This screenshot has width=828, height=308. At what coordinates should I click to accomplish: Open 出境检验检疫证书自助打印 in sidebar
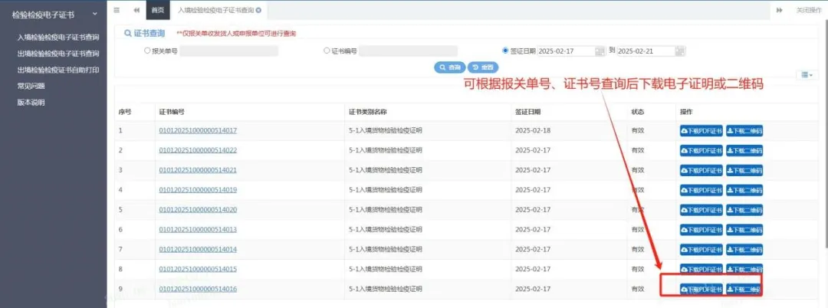[58, 70]
